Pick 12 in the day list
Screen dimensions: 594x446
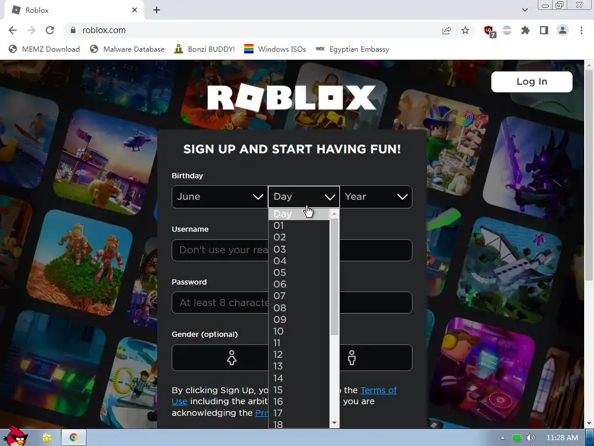[x=299, y=355]
